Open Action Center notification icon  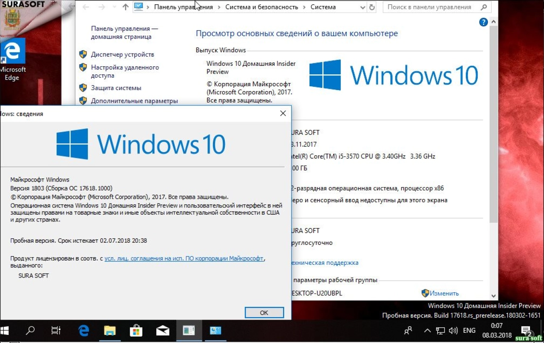pos(526,331)
